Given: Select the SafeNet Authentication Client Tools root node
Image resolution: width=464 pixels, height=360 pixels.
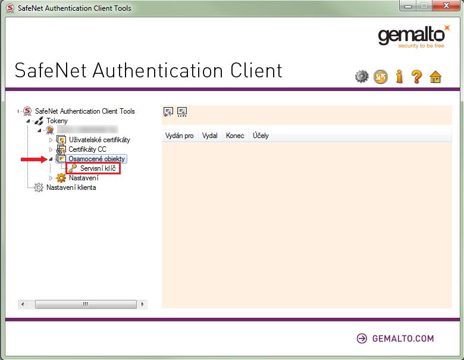Looking at the screenshot, I should click(84, 111).
